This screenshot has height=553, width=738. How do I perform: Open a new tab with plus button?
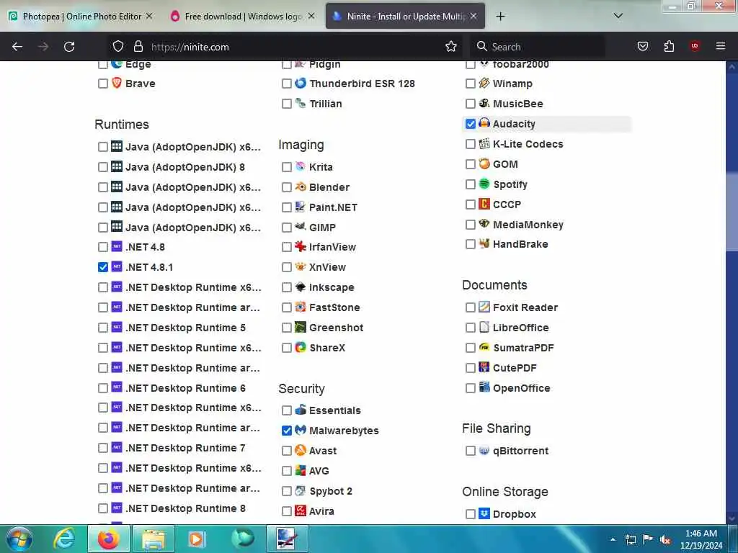point(500,17)
